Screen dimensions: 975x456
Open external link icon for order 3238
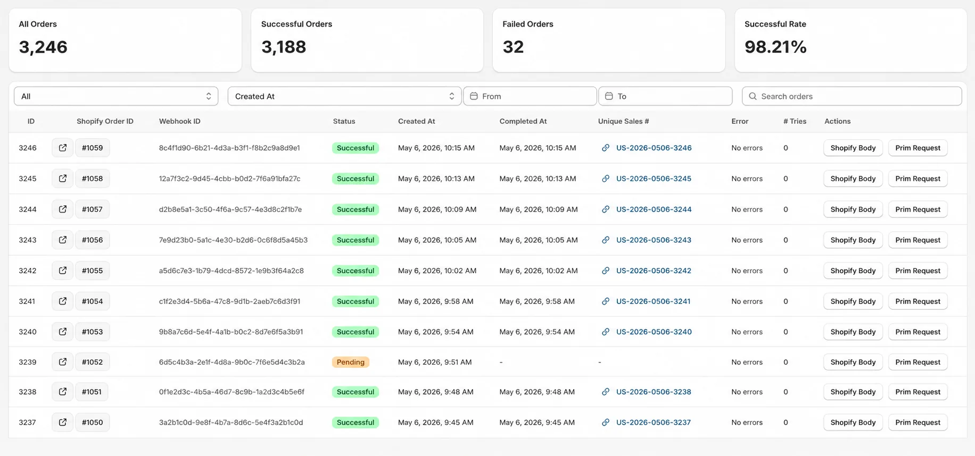click(x=62, y=392)
